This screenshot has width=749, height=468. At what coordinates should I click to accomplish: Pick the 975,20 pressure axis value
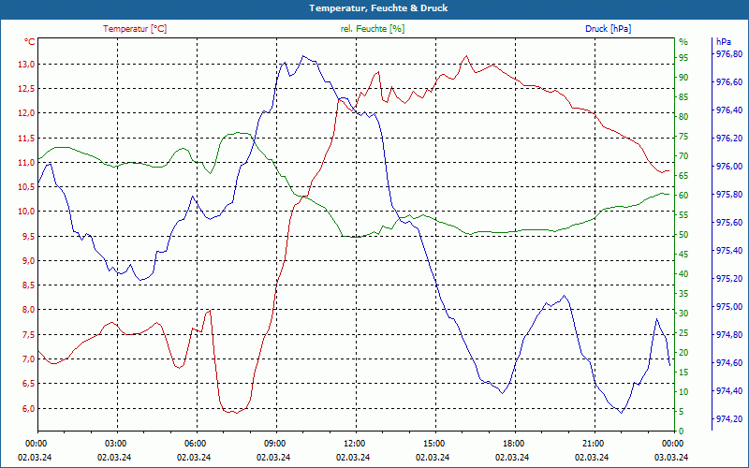[729, 279]
